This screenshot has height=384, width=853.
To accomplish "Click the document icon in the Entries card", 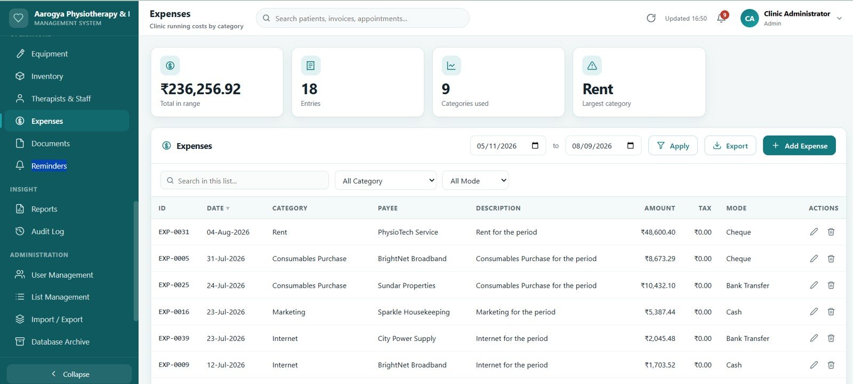I will [x=311, y=65].
